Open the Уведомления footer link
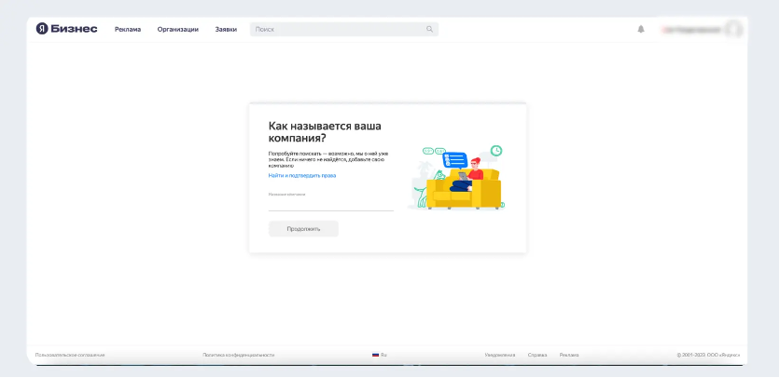The image size is (780, 378). 500,355
